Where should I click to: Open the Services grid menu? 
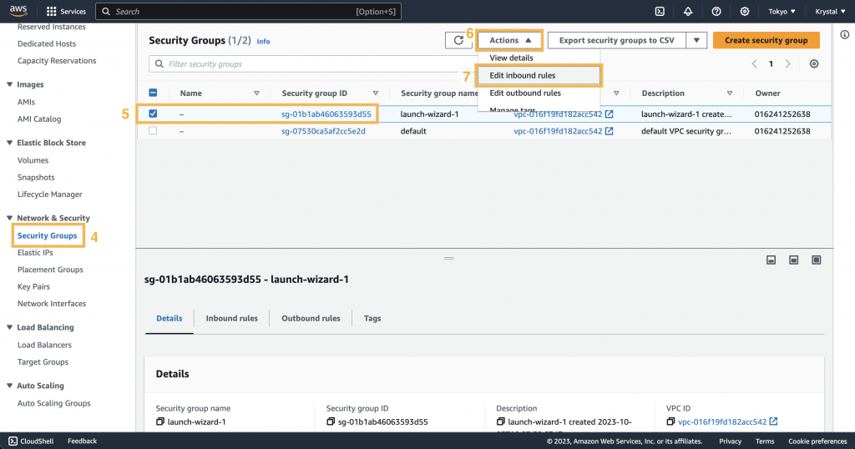coord(67,12)
